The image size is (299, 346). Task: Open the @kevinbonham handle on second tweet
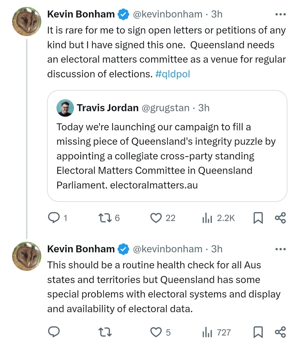tap(167, 249)
